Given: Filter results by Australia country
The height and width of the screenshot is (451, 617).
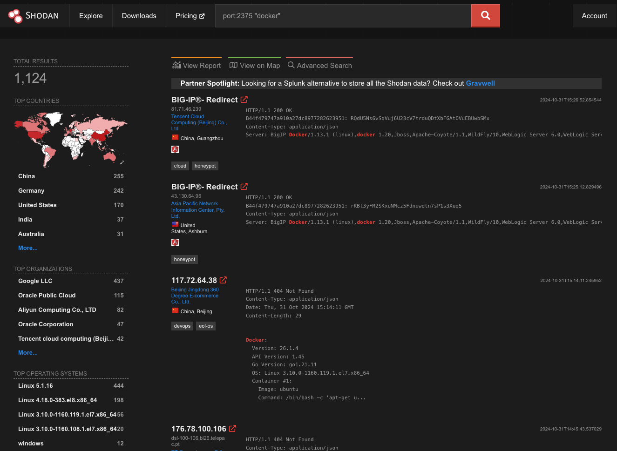Looking at the screenshot, I should (x=71, y=234).
